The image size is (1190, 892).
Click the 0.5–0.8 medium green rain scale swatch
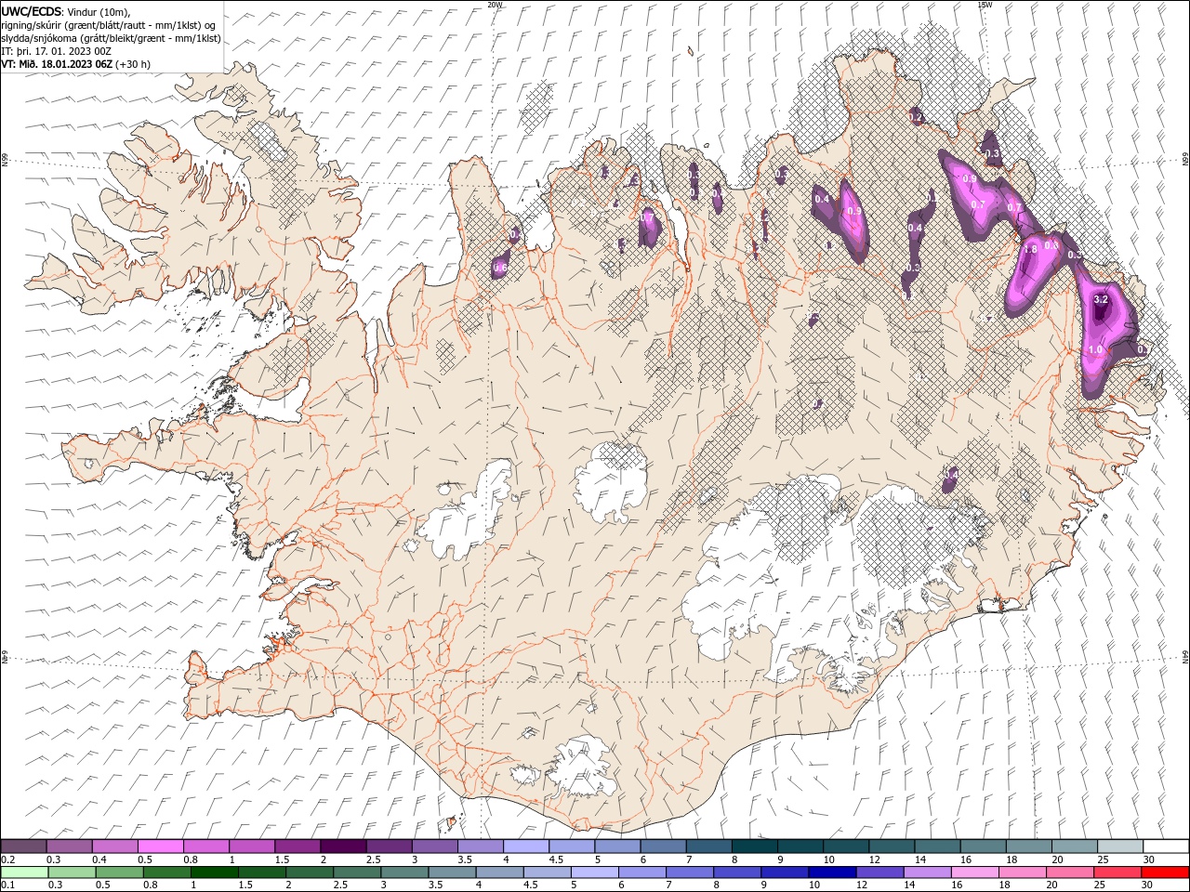click(x=119, y=872)
